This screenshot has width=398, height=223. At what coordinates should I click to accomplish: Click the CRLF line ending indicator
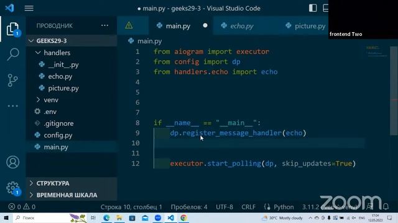point(248,207)
